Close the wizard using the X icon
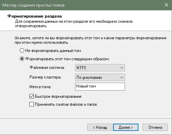This screenshot has width=172, height=135. point(166,5)
